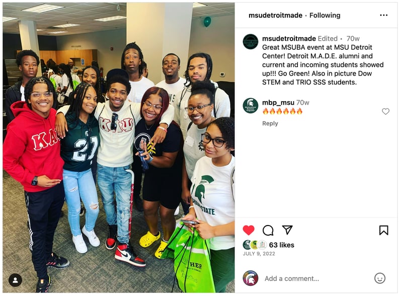Open the three-dot more options menu
Viewport: 401px width, 296px height.
coord(383,15)
